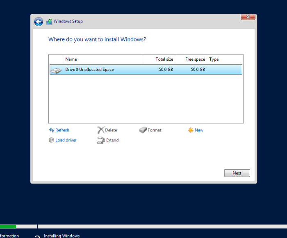
Task: Click the Refresh arrows icon
Action: (51, 130)
